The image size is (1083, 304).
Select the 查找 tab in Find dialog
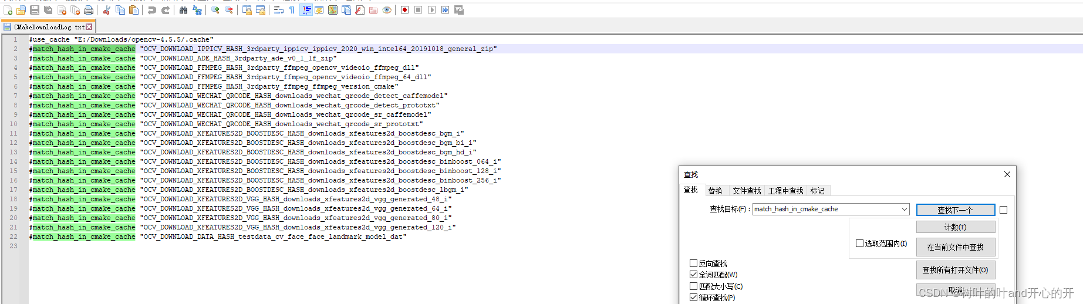pos(691,190)
